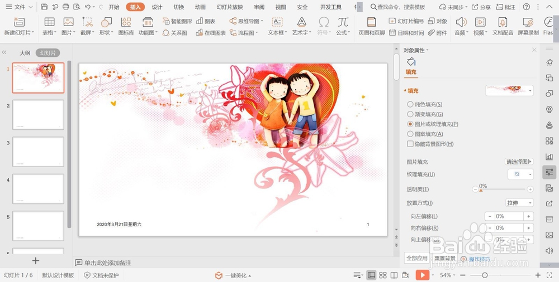Screen dimensions: 559x282
Task: Insert a 图表 chart
Action: (x=206, y=21)
